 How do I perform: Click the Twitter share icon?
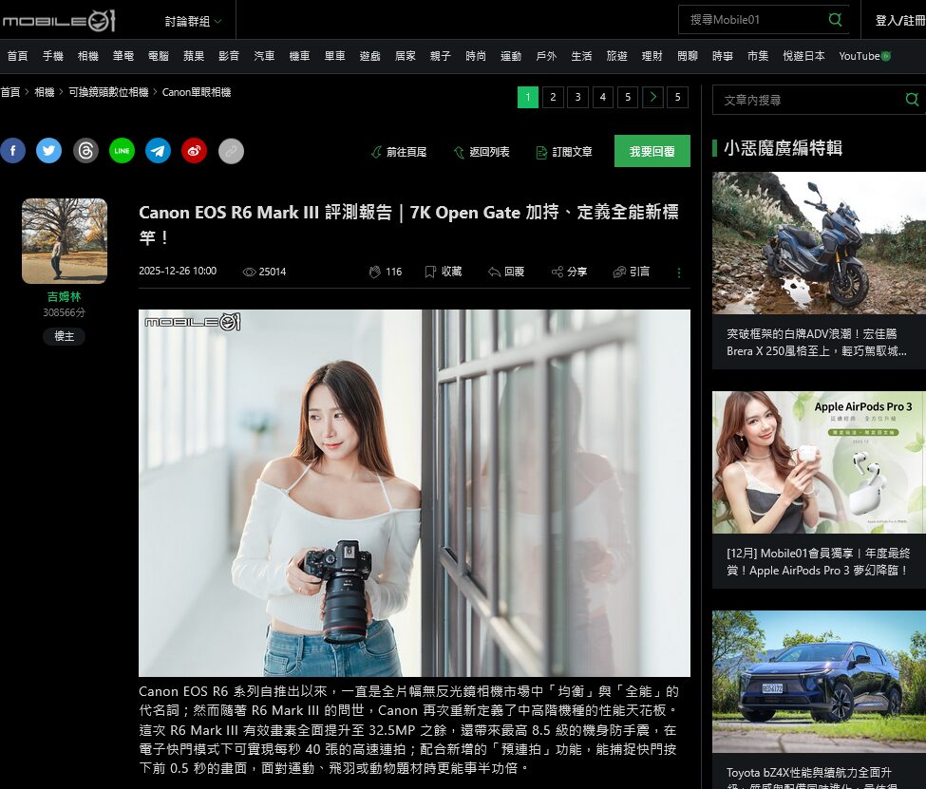(x=49, y=151)
